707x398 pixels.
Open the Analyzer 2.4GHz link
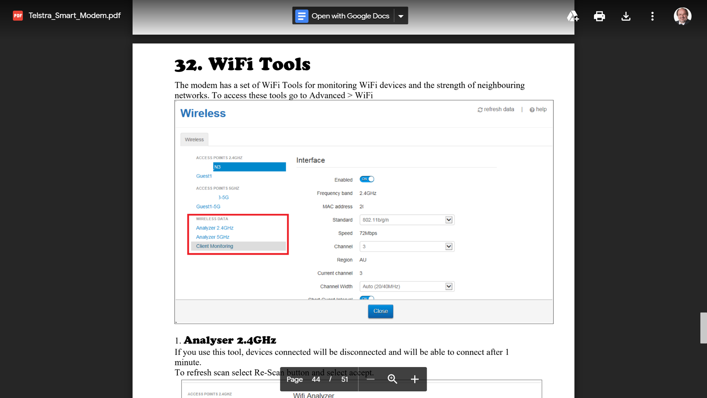(x=215, y=228)
